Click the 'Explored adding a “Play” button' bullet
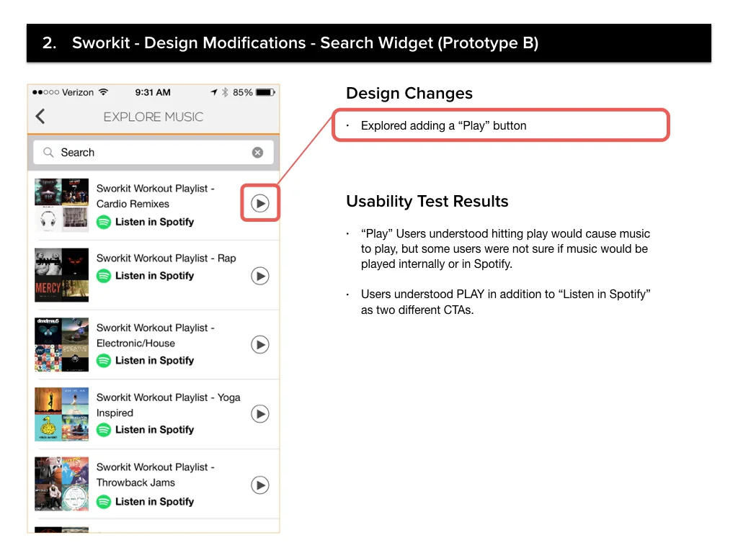This screenshot has height=553, width=738. tap(443, 125)
